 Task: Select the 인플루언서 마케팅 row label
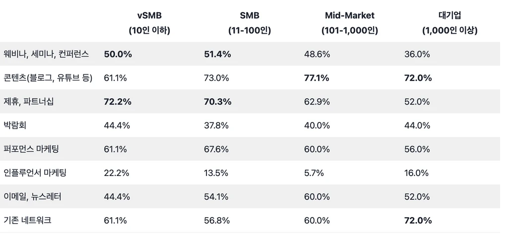point(35,173)
